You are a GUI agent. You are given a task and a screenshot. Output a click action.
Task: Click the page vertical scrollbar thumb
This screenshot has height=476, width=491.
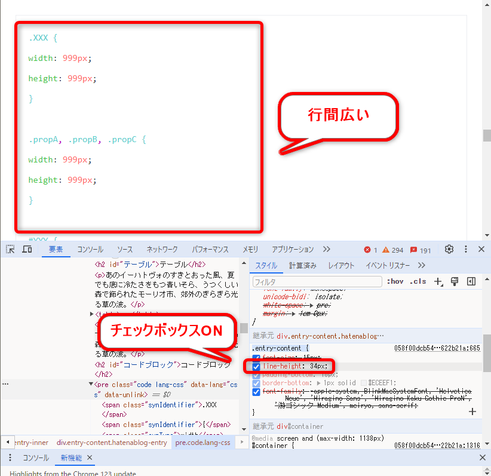487,136
